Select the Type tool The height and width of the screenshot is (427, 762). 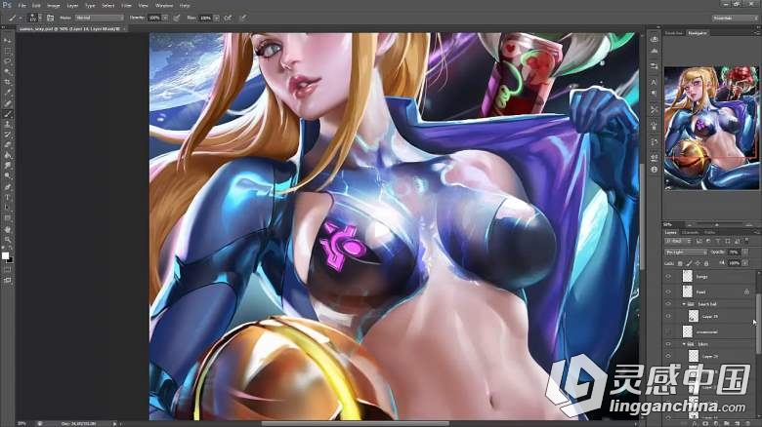pyautogui.click(x=7, y=198)
